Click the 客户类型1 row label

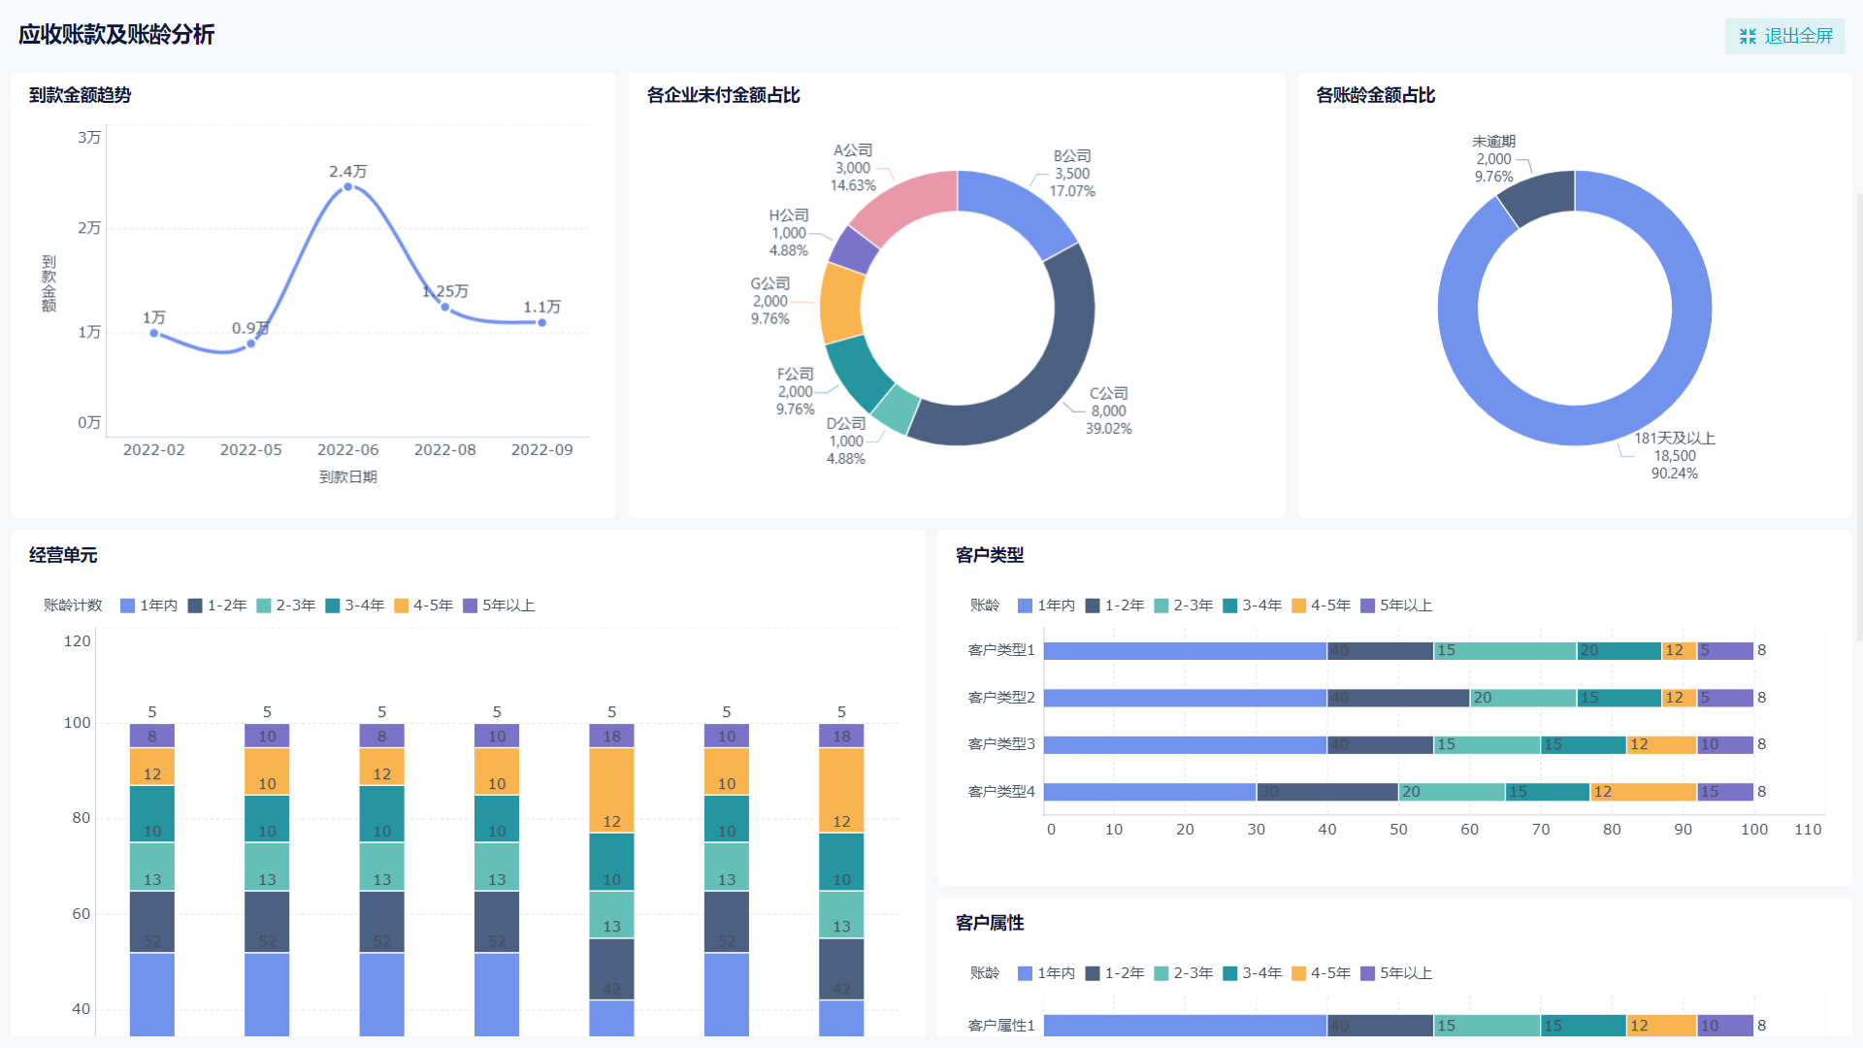pyautogui.click(x=1001, y=650)
